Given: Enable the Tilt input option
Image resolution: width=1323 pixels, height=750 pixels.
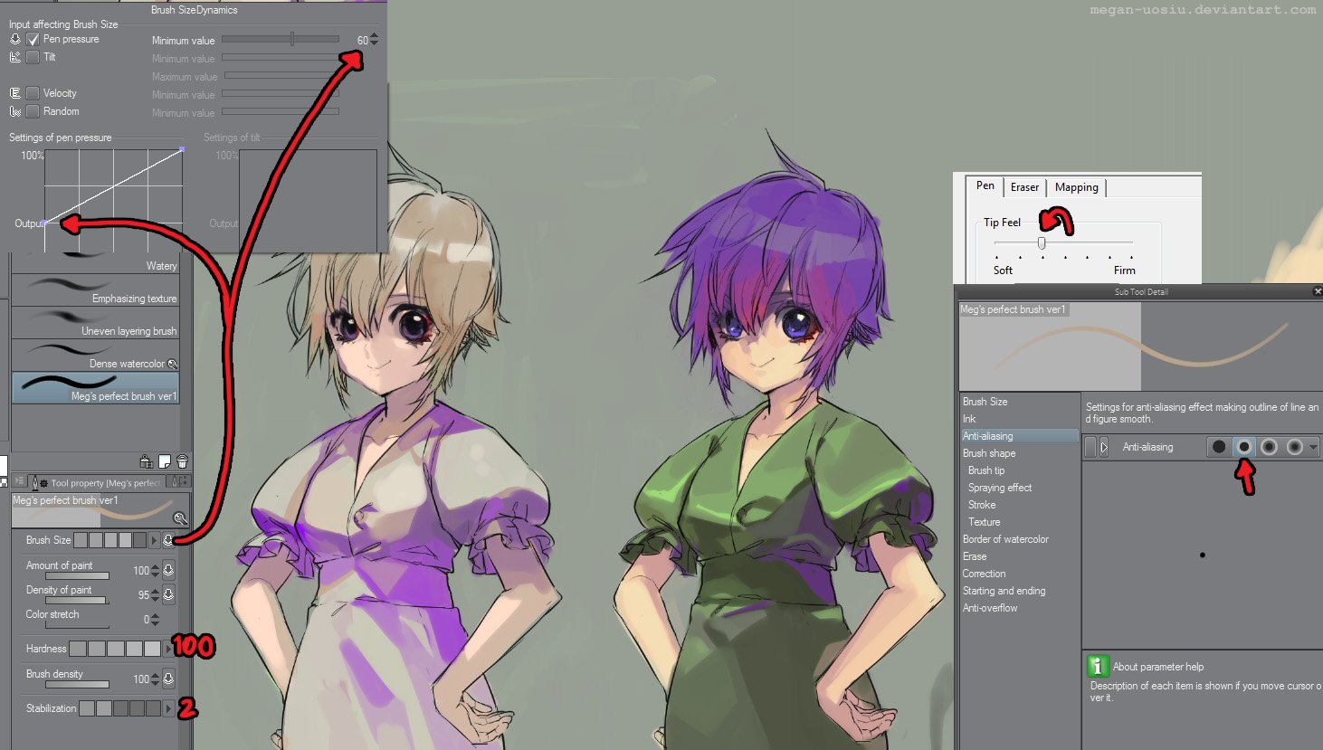Looking at the screenshot, I should 34,56.
